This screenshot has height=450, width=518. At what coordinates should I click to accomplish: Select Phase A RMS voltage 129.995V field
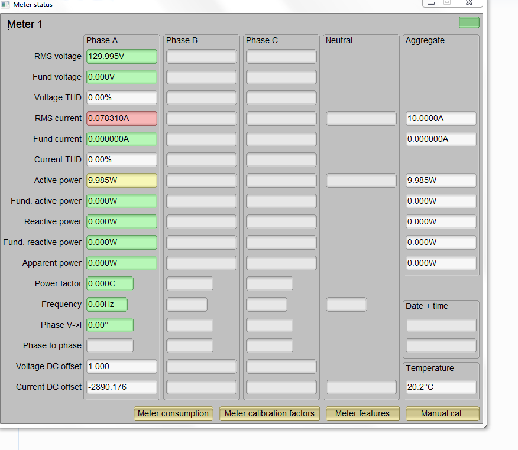click(x=122, y=57)
